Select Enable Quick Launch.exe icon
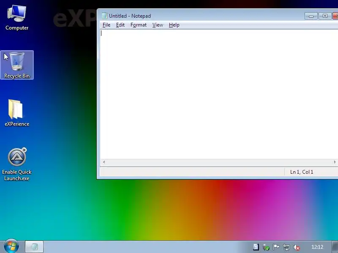338x253 pixels. [17, 164]
